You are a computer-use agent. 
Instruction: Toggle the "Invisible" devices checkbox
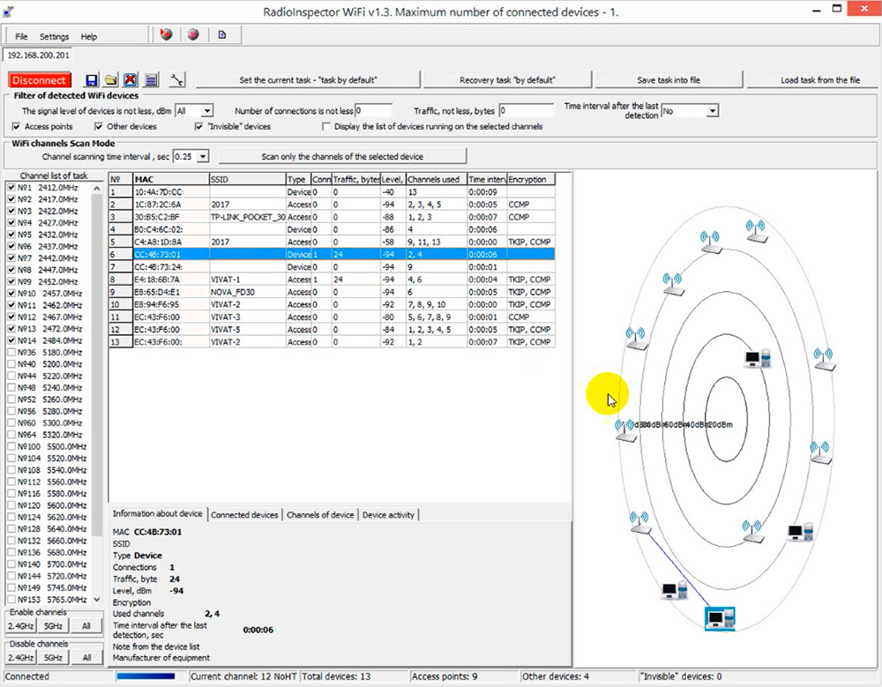pos(199,127)
